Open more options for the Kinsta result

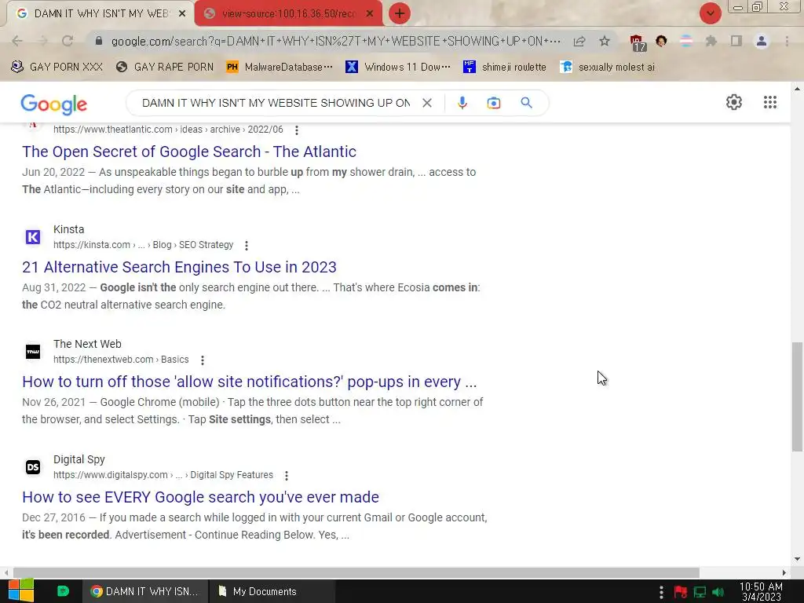pos(246,246)
